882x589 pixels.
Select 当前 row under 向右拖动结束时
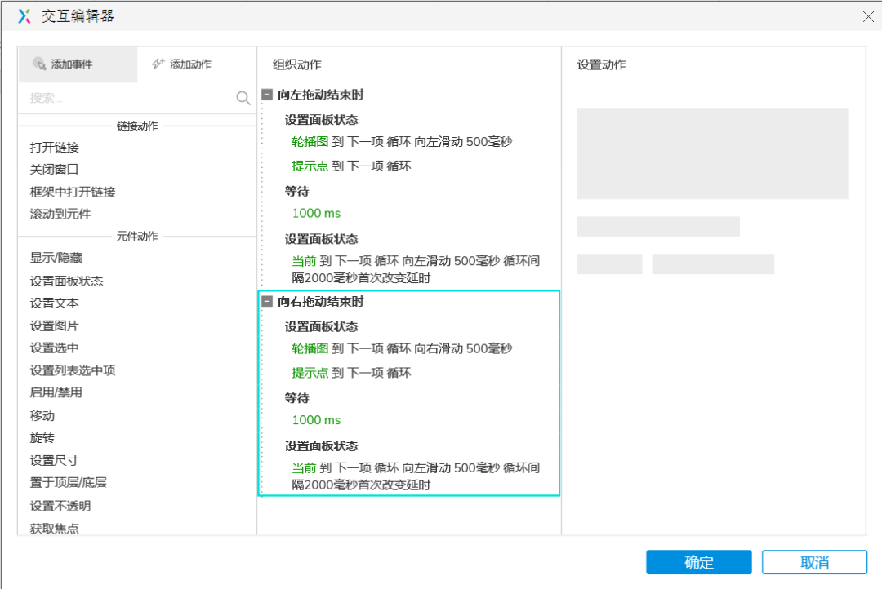(416, 476)
